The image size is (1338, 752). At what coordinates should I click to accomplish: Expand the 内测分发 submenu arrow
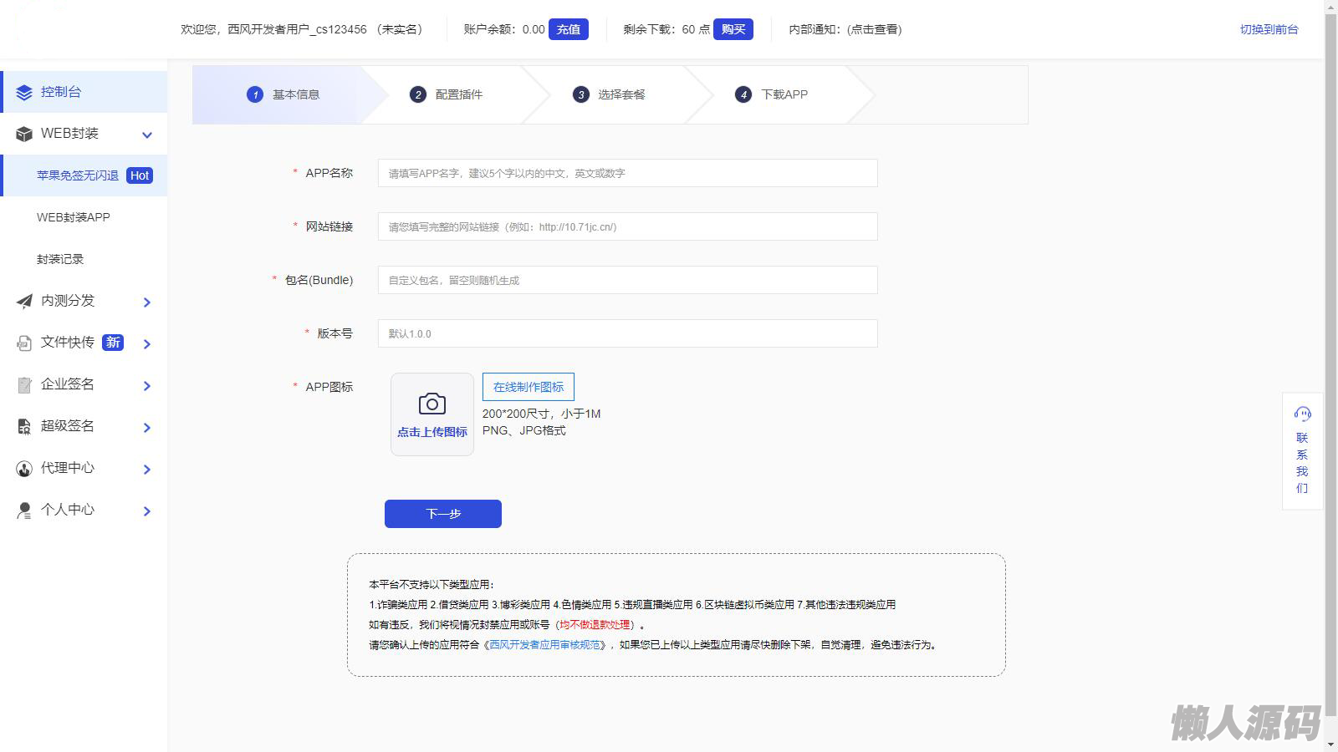click(x=147, y=302)
